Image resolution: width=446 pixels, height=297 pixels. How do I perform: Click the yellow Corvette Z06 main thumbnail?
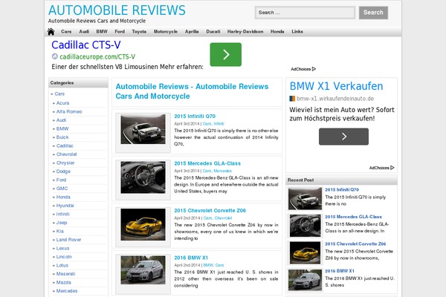click(143, 224)
